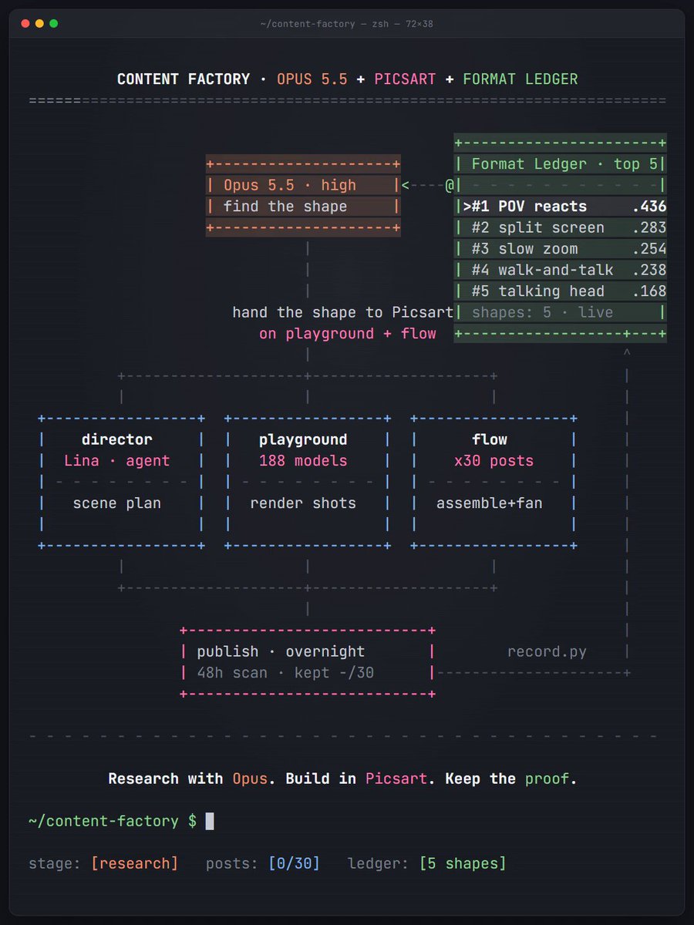Click the '#5 talking head' ledger row
The height and width of the screenshot is (925, 694).
click(560, 291)
